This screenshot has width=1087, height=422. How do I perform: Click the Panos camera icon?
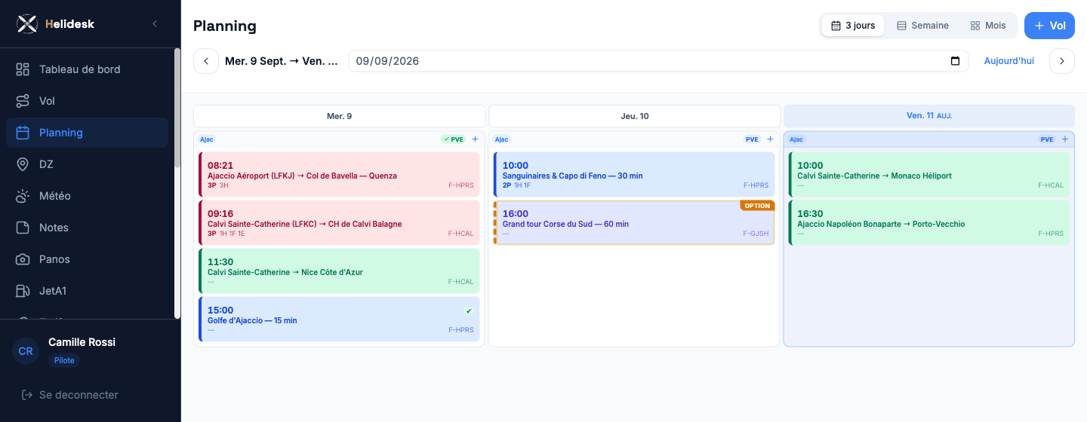coord(23,259)
